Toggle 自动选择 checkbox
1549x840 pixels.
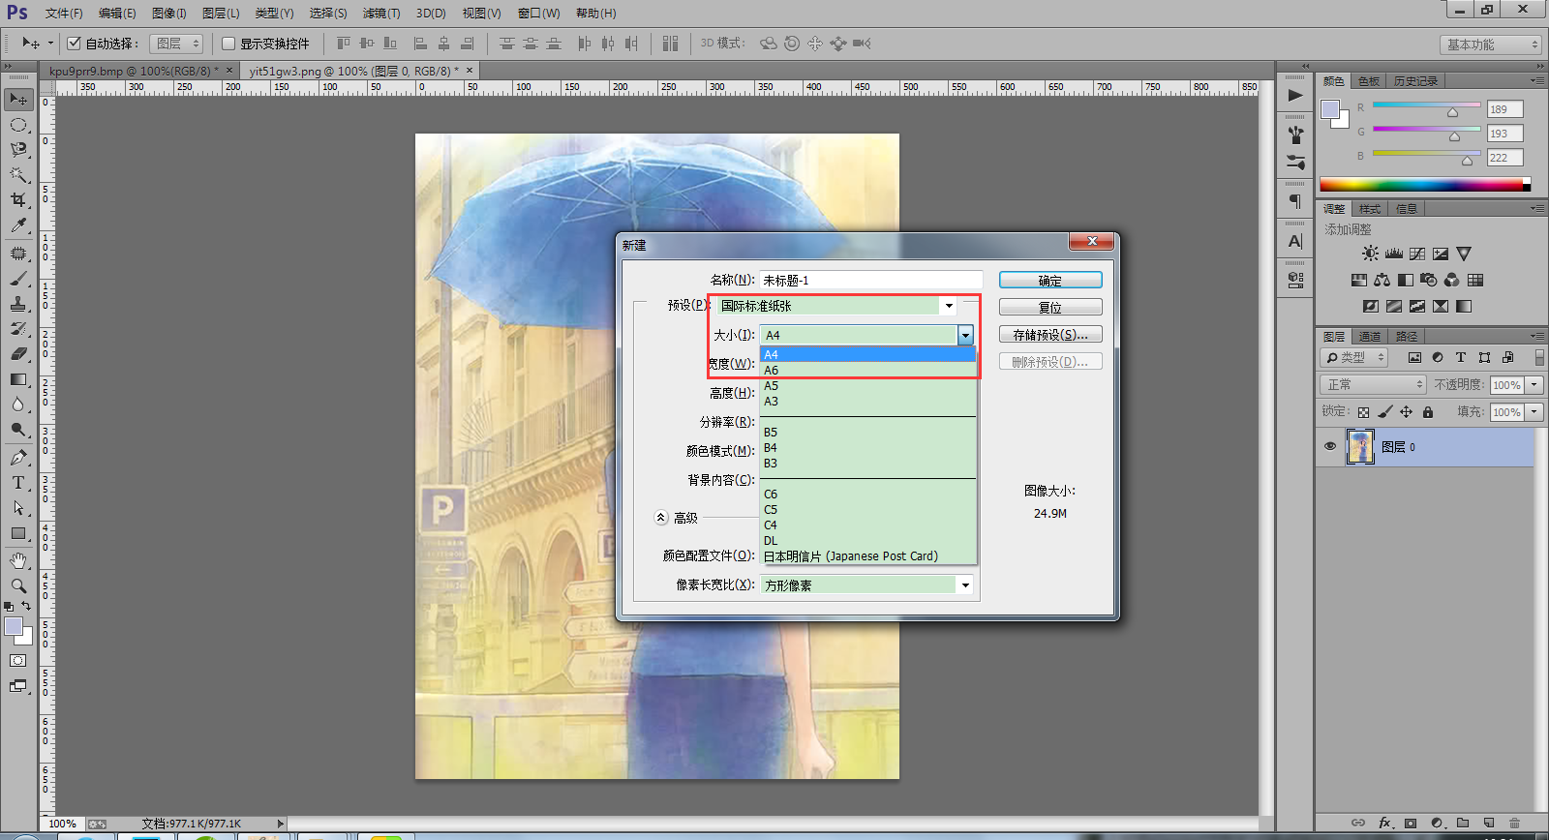pyautogui.click(x=74, y=44)
